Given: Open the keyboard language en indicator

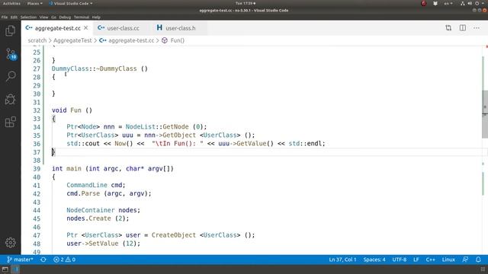Looking at the screenshot, I should 448,3.
